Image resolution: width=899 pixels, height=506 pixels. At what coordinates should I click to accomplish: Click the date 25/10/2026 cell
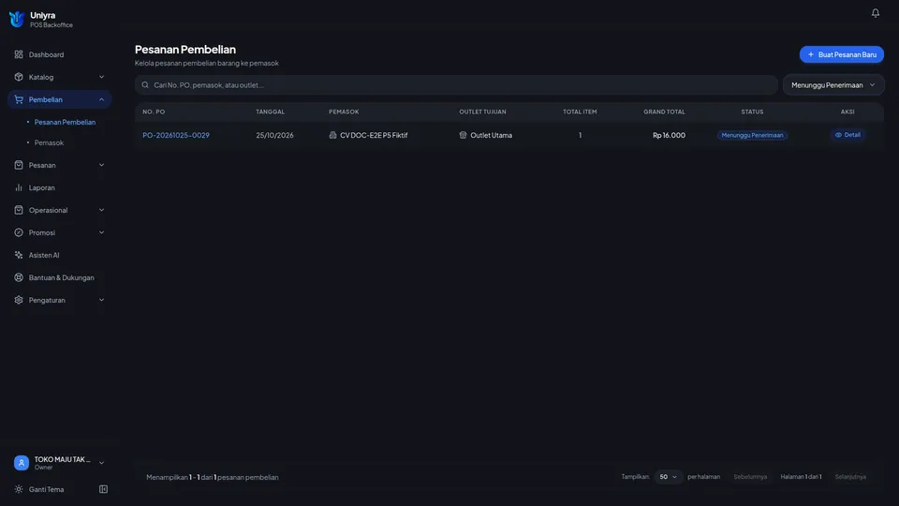pyautogui.click(x=274, y=135)
